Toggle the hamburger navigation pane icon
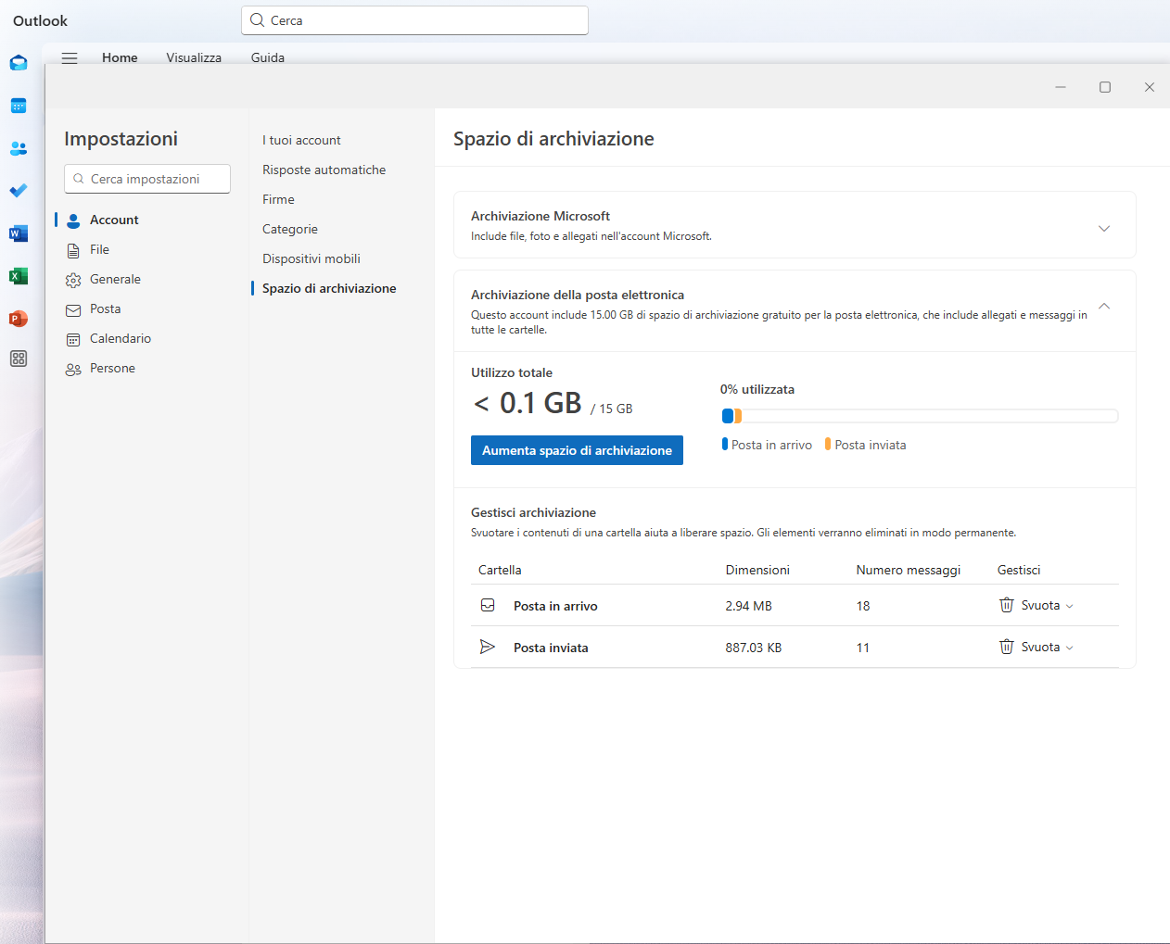Screen dimensions: 1170x944 (70, 57)
